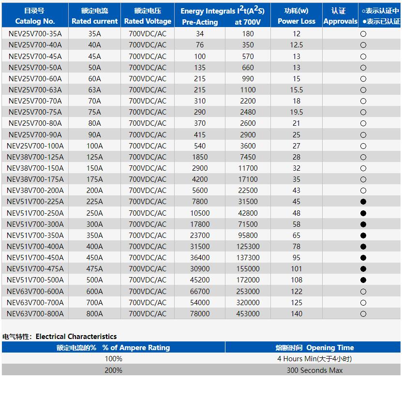Viewport: 402px width, 398px height.
Task: Click the Power Loss column header
Action: 296,16
